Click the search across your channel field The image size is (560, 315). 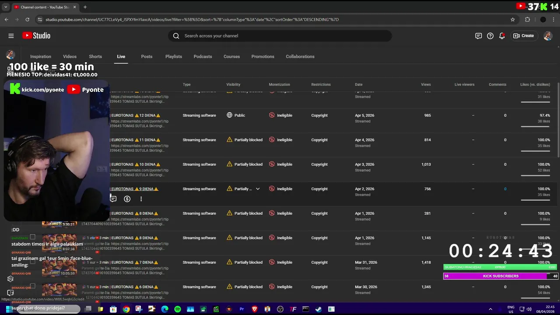coord(280,36)
